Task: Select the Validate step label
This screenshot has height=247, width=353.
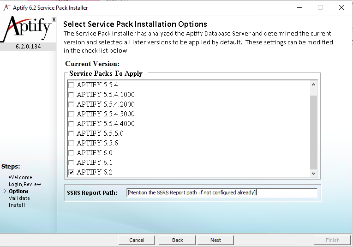Action: (x=19, y=198)
